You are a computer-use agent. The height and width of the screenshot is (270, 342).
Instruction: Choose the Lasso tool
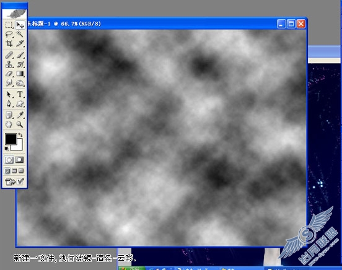pos(9,34)
